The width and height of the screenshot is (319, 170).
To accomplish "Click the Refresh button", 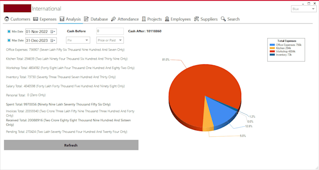I will tap(71, 145).
